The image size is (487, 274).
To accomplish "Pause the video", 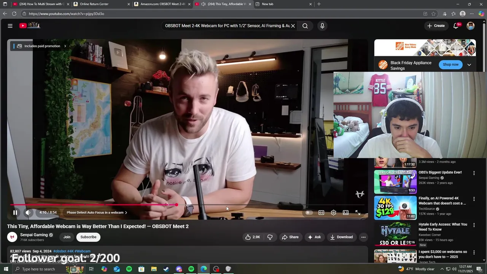I will point(15,213).
